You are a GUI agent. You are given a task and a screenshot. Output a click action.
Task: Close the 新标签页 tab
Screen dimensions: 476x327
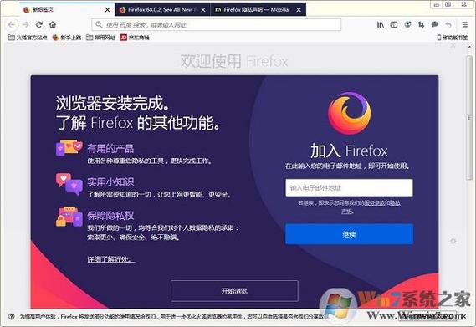(107, 10)
